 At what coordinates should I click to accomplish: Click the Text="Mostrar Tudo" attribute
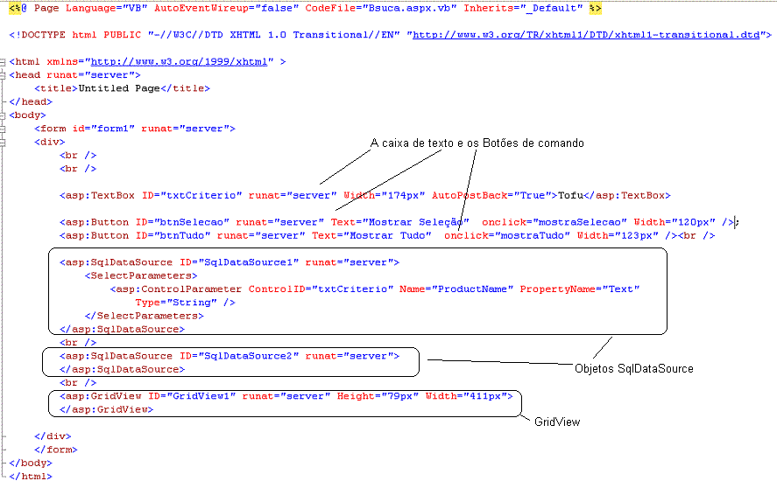click(371, 235)
